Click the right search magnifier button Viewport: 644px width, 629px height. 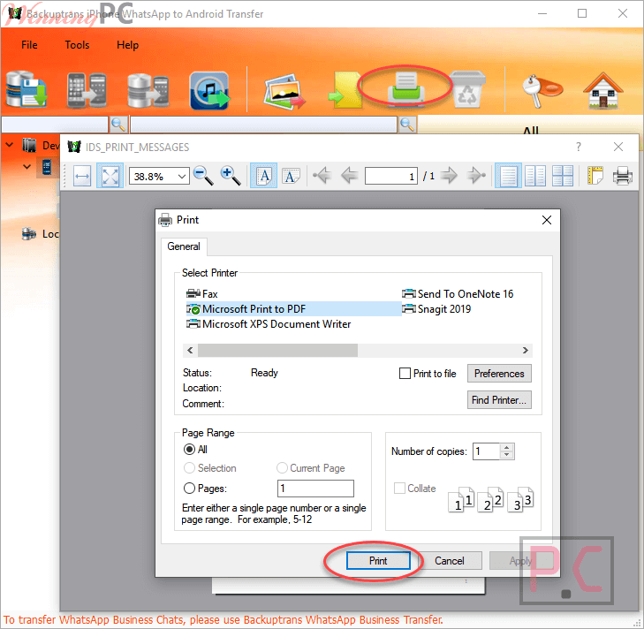tap(407, 124)
